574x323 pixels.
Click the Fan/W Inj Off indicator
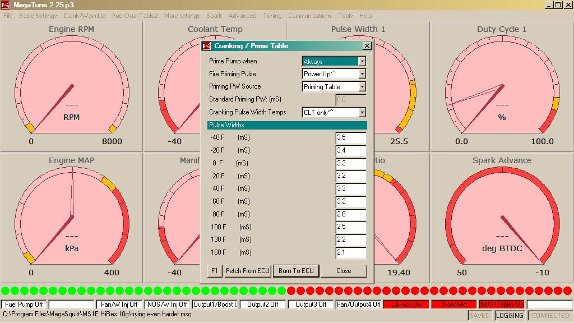119,304
